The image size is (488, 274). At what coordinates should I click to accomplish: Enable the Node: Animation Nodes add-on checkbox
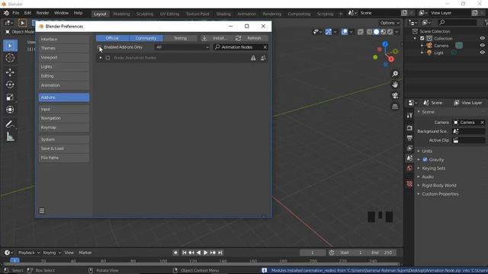click(x=108, y=58)
